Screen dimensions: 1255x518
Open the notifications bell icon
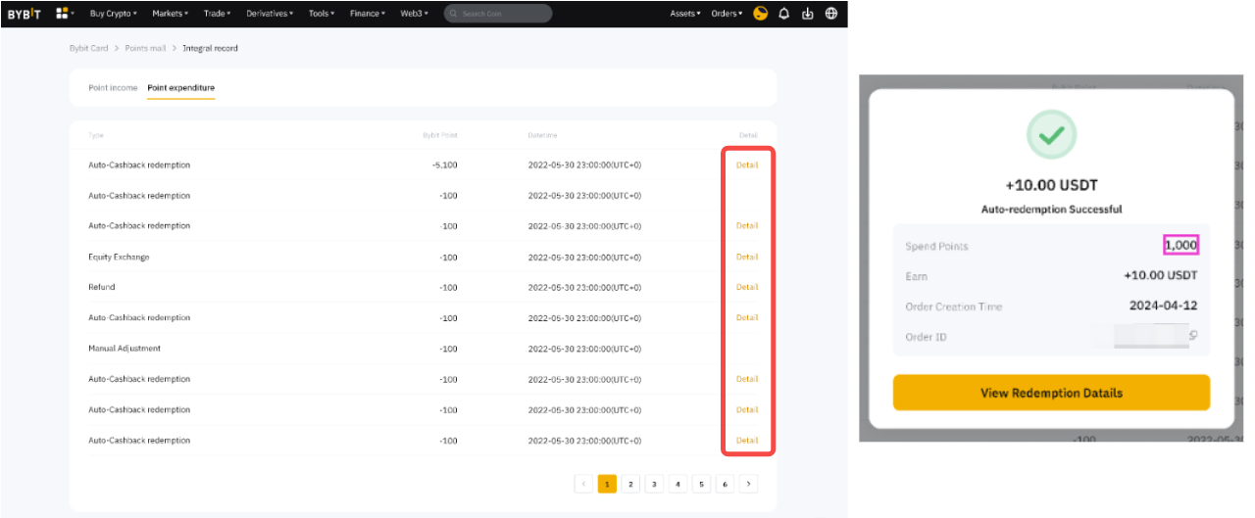pyautogui.click(x=783, y=14)
